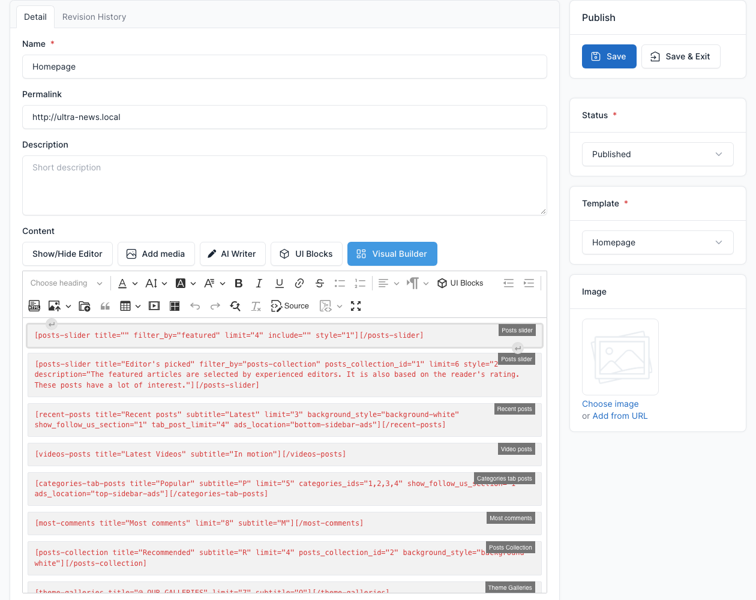Click the Name field containing Homepage

click(284, 67)
